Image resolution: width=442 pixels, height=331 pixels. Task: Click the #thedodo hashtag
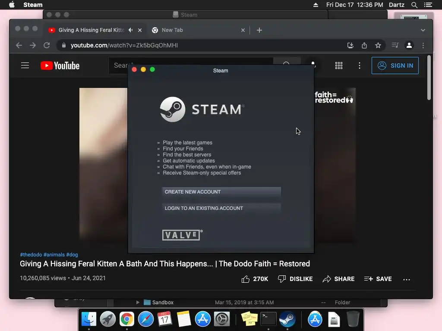click(31, 255)
